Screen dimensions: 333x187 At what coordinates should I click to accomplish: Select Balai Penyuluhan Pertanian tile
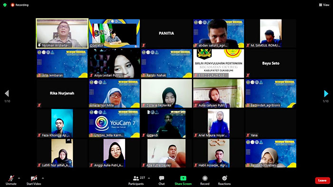[x=218, y=63]
